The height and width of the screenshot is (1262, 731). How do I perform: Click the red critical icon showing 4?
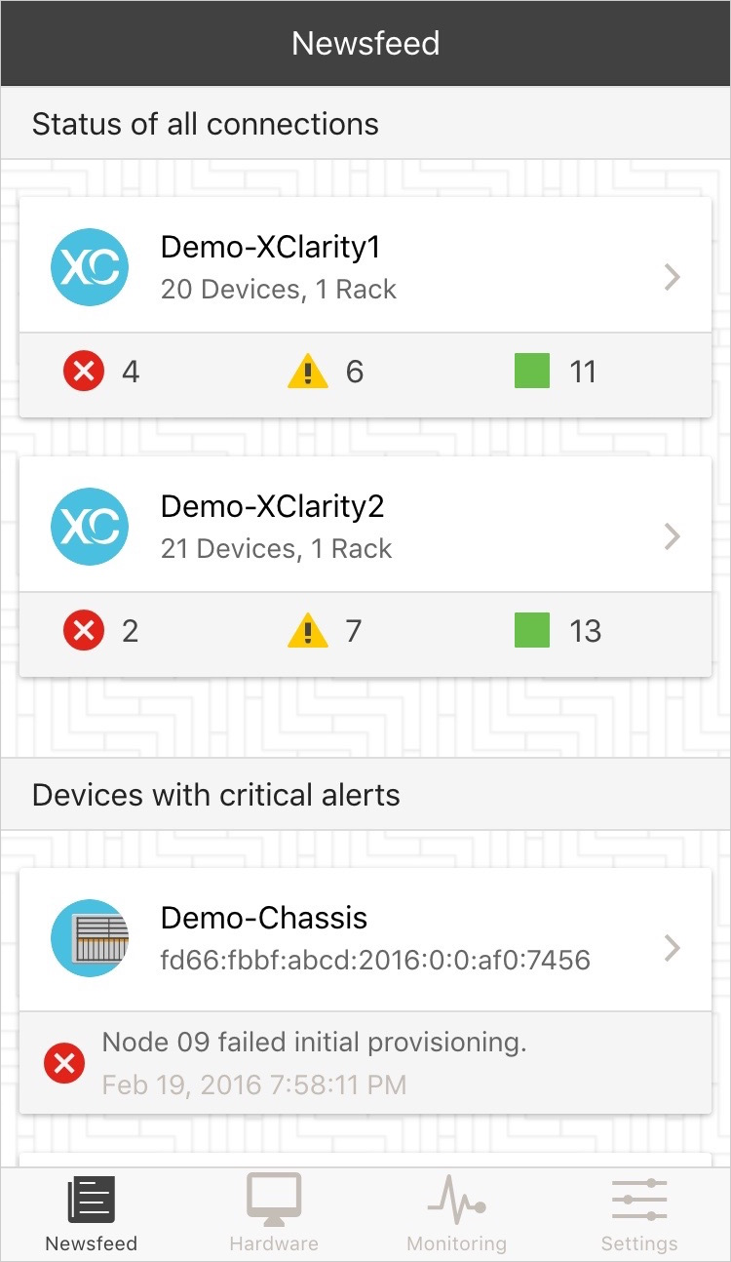pyautogui.click(x=84, y=372)
